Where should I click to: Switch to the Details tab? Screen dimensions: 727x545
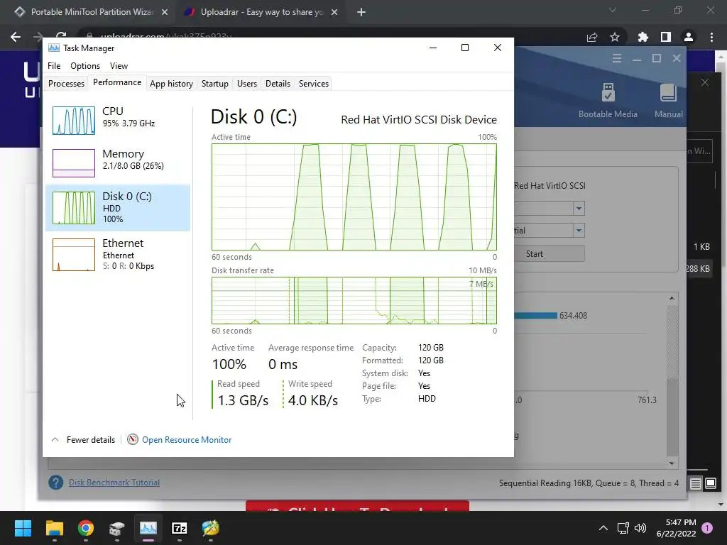278,84
